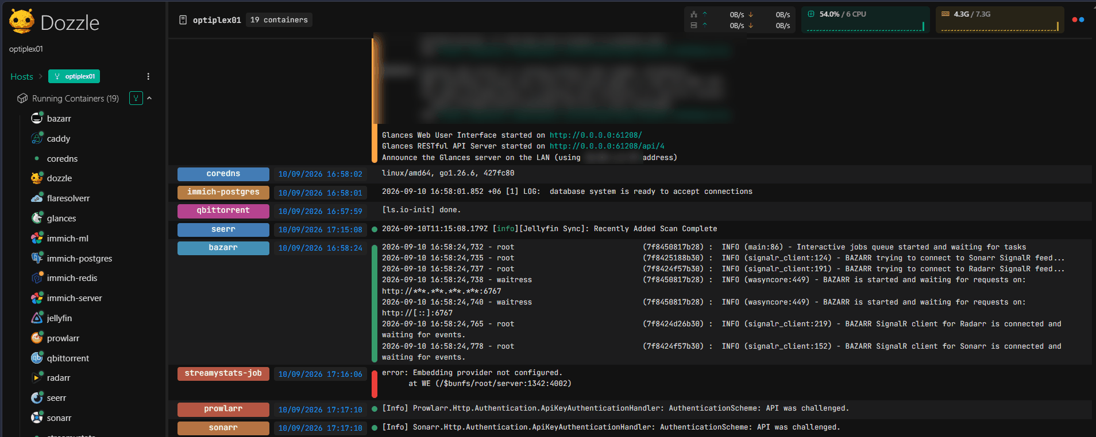This screenshot has height=437, width=1096.
Task: Click the 19 containers badge
Action: tap(279, 20)
